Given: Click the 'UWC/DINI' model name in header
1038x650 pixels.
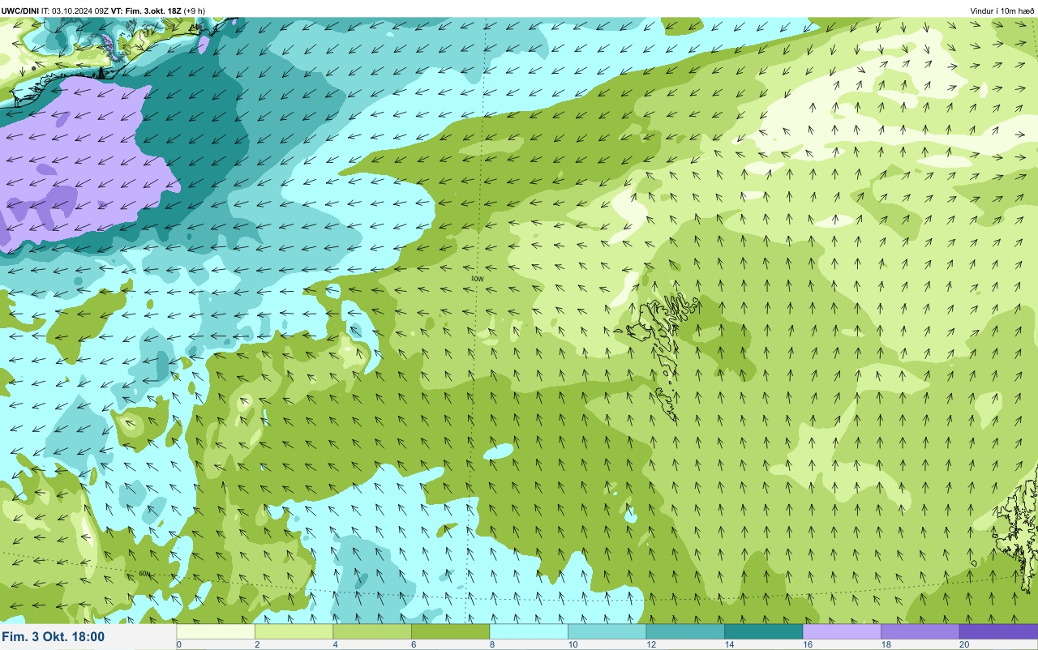Looking at the screenshot, I should pyautogui.click(x=20, y=11).
